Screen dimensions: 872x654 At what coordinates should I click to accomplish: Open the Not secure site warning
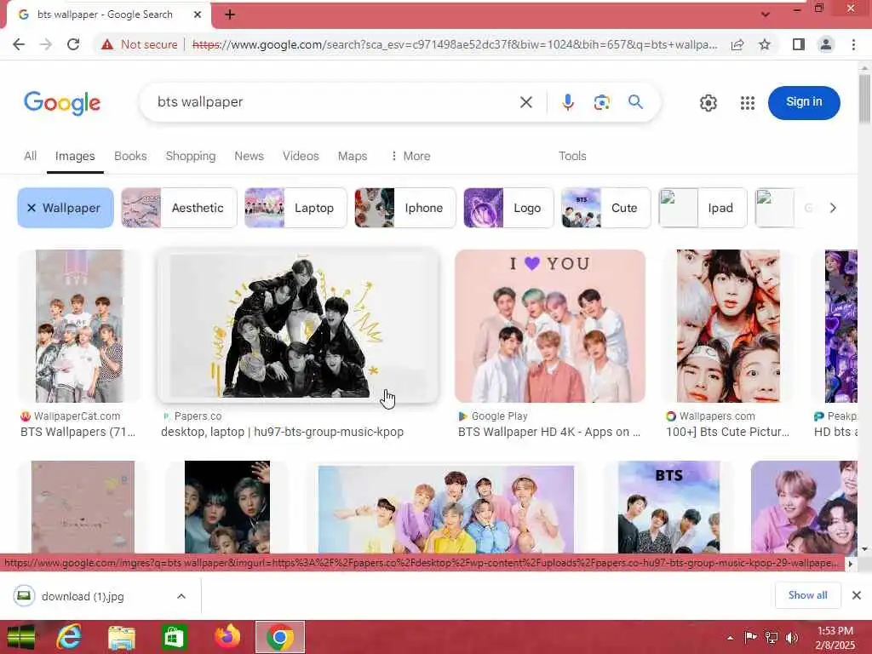tap(140, 44)
